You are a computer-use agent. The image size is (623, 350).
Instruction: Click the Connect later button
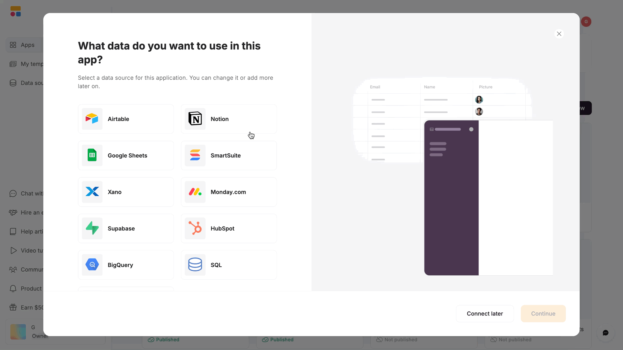pos(485,314)
